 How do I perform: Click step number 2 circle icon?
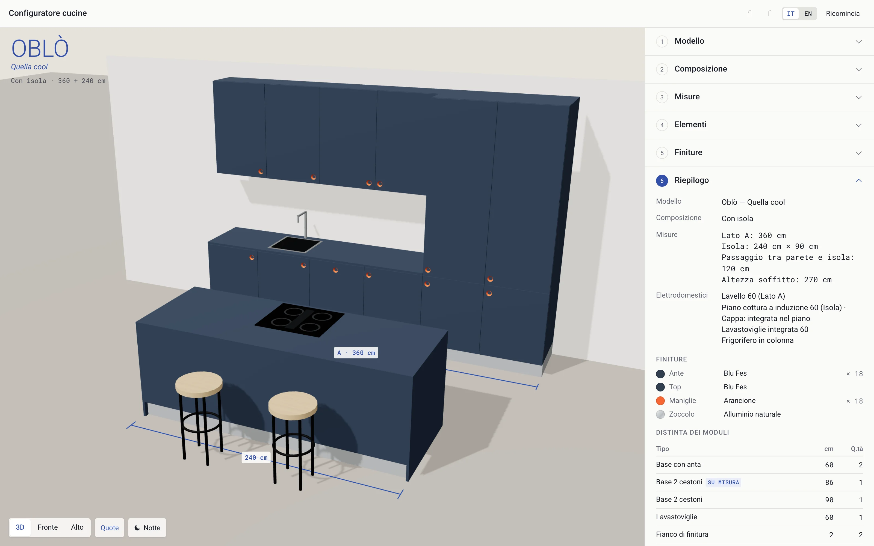point(662,69)
